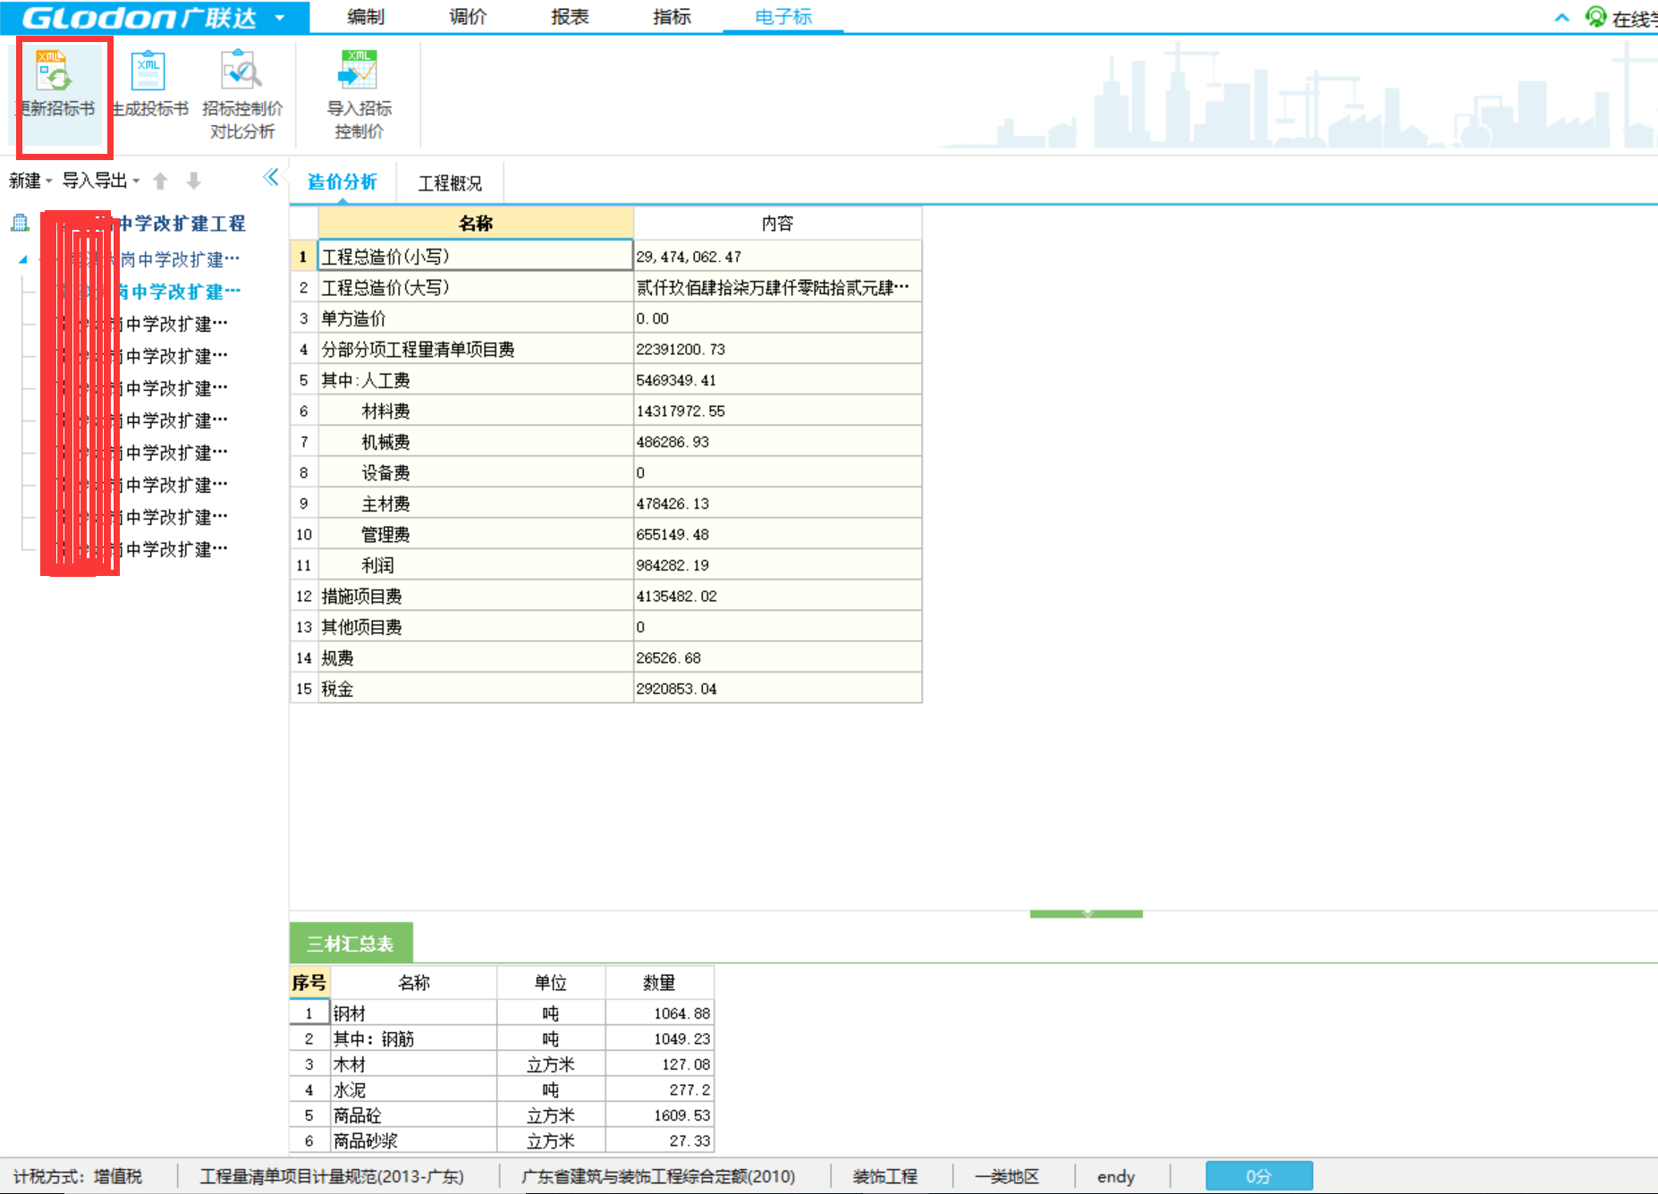Click the 0分 score button

click(x=1258, y=1176)
